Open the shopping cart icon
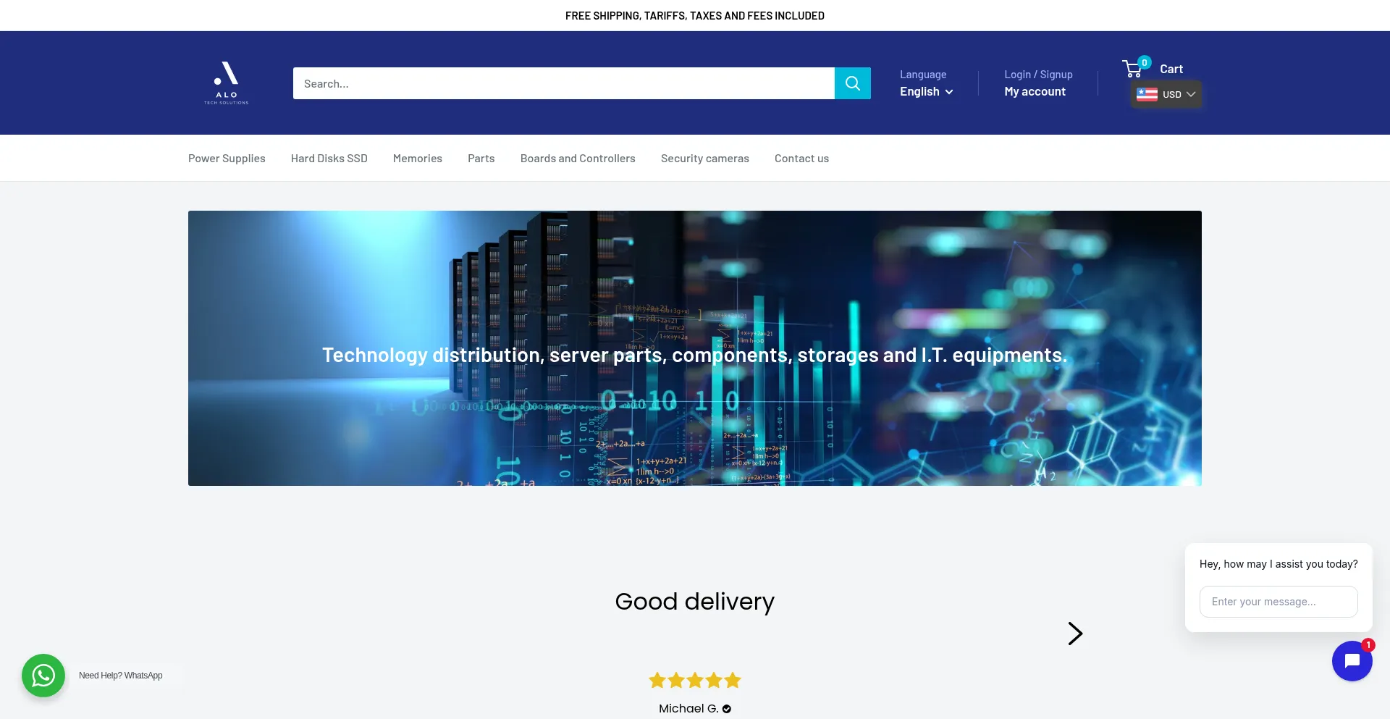Screen dimensions: 1390x719 pyautogui.click(x=1133, y=69)
